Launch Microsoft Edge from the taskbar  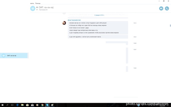click(17, 105)
